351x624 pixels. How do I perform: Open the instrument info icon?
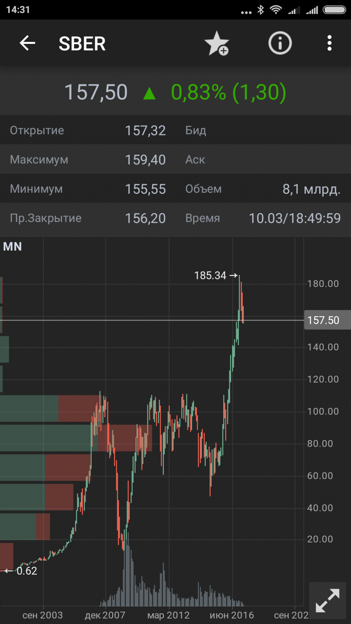tap(280, 43)
